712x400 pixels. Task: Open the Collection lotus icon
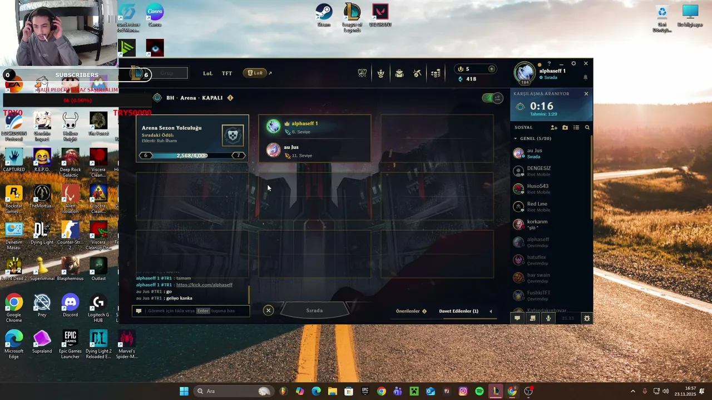[x=381, y=73]
